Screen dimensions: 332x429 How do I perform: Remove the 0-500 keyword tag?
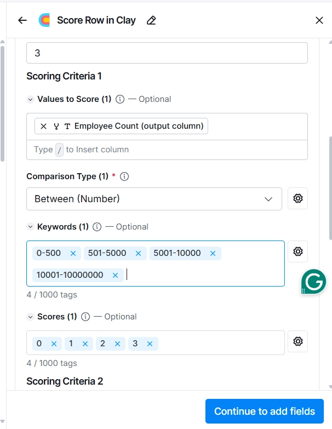[73, 253]
